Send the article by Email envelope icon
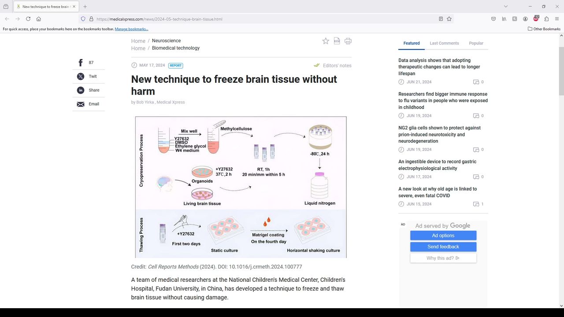The image size is (564, 317). pos(81,104)
